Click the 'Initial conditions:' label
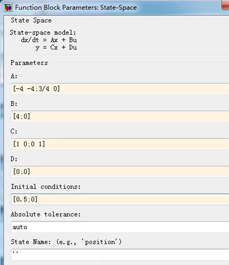Screen dimensions: 229x265 [x=46, y=187]
